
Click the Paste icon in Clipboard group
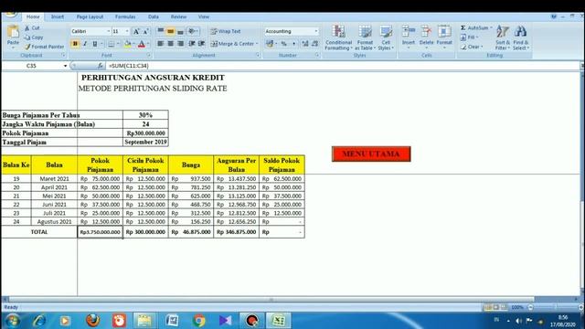(x=13, y=32)
